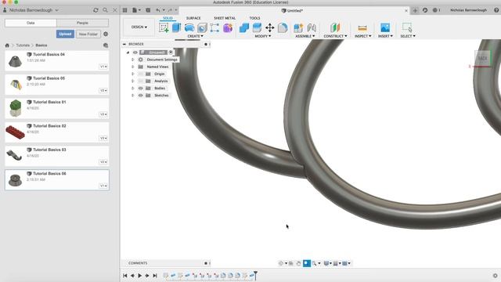Switch to the Tools tab
This screenshot has height=282, width=501.
coord(254,18)
